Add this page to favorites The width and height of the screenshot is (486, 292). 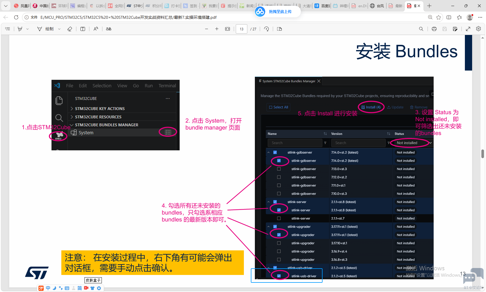[439, 17]
